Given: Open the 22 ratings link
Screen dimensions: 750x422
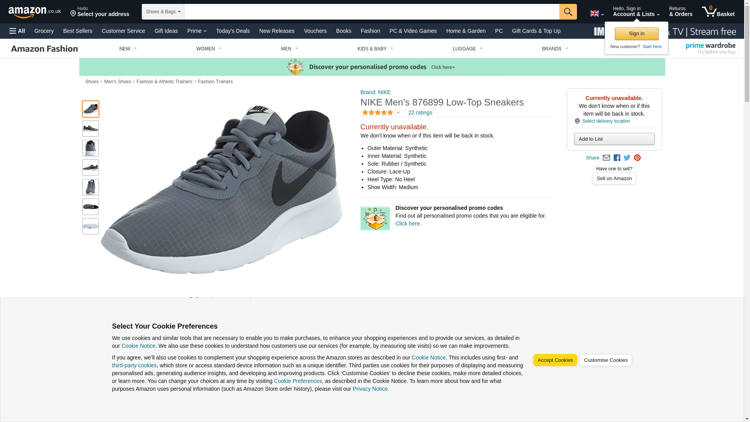Looking at the screenshot, I should [x=420, y=113].
